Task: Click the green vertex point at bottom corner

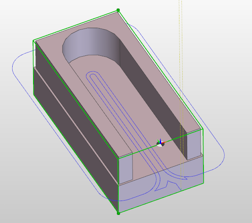Action: 118,213
